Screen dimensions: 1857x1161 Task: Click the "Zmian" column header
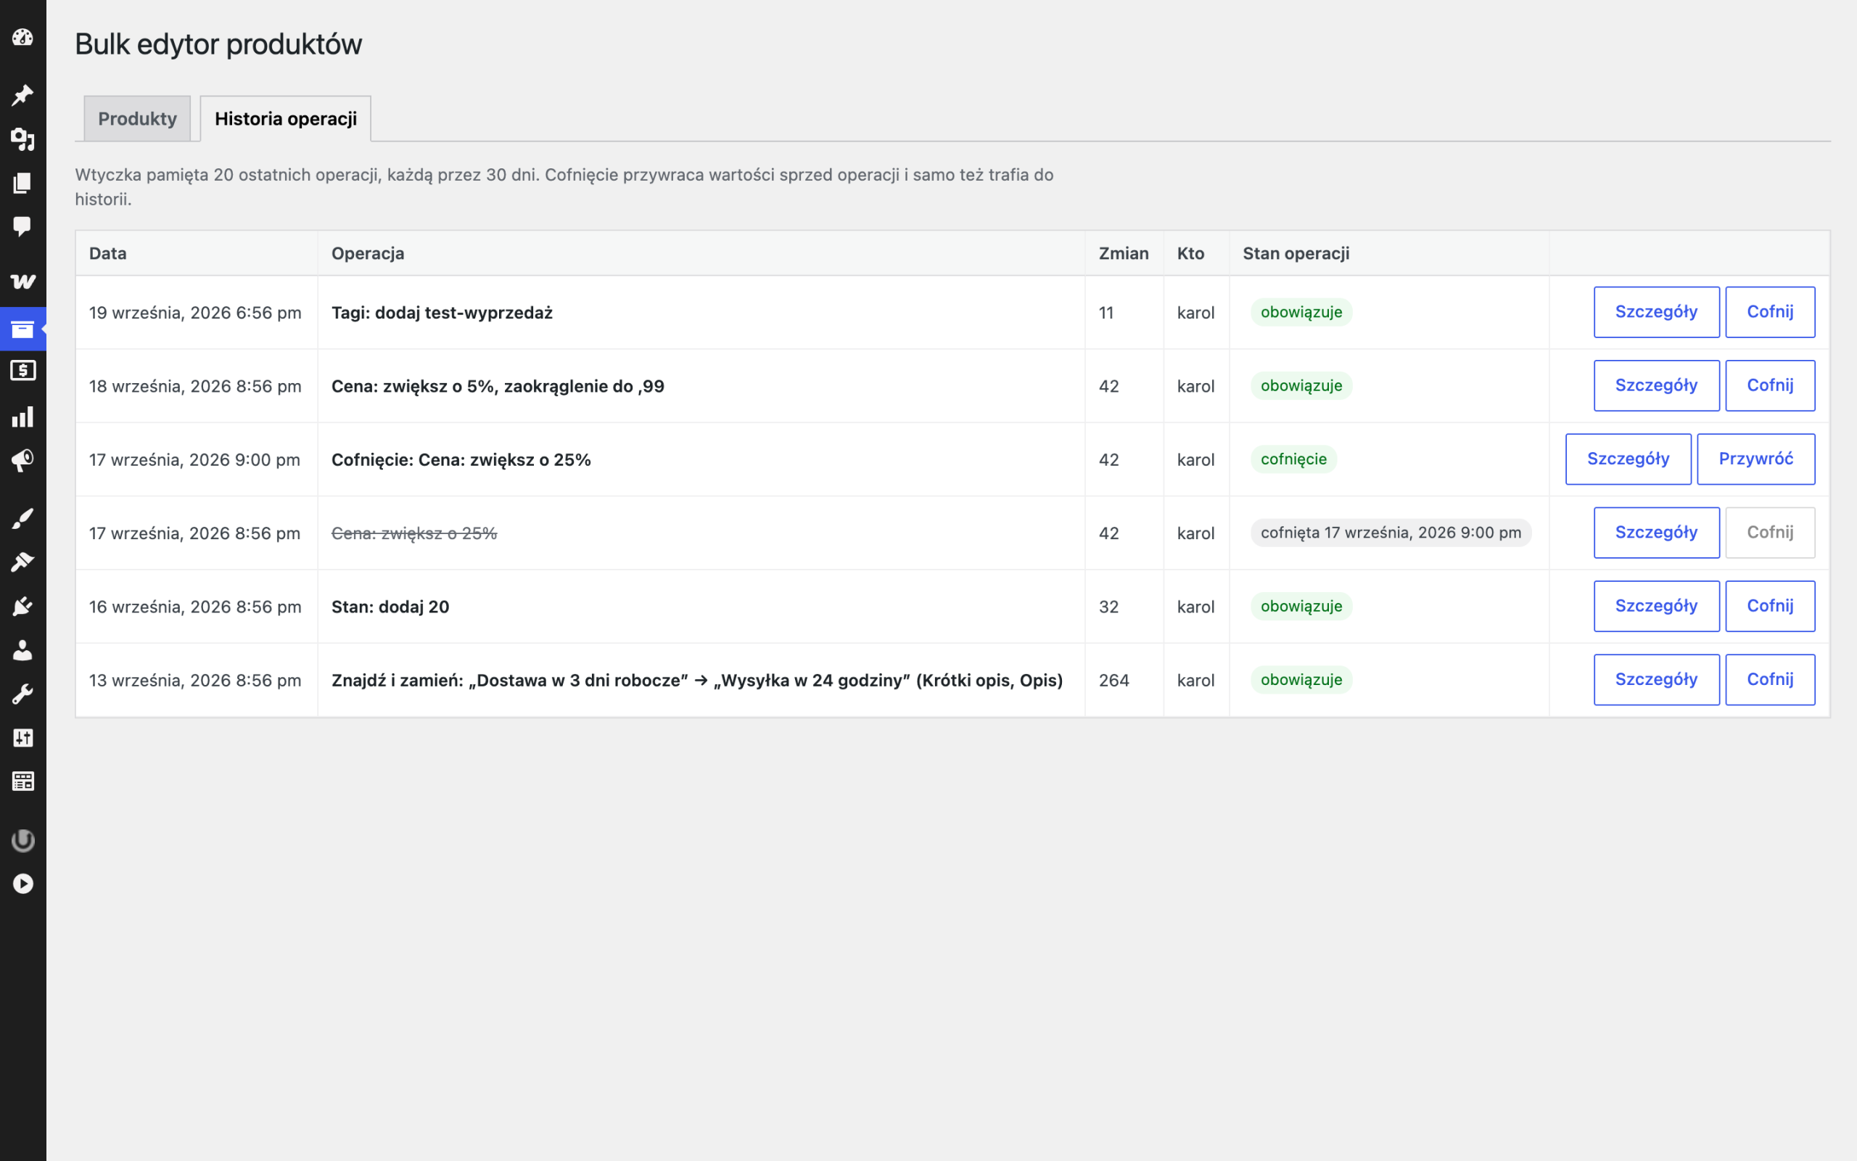[1124, 253]
